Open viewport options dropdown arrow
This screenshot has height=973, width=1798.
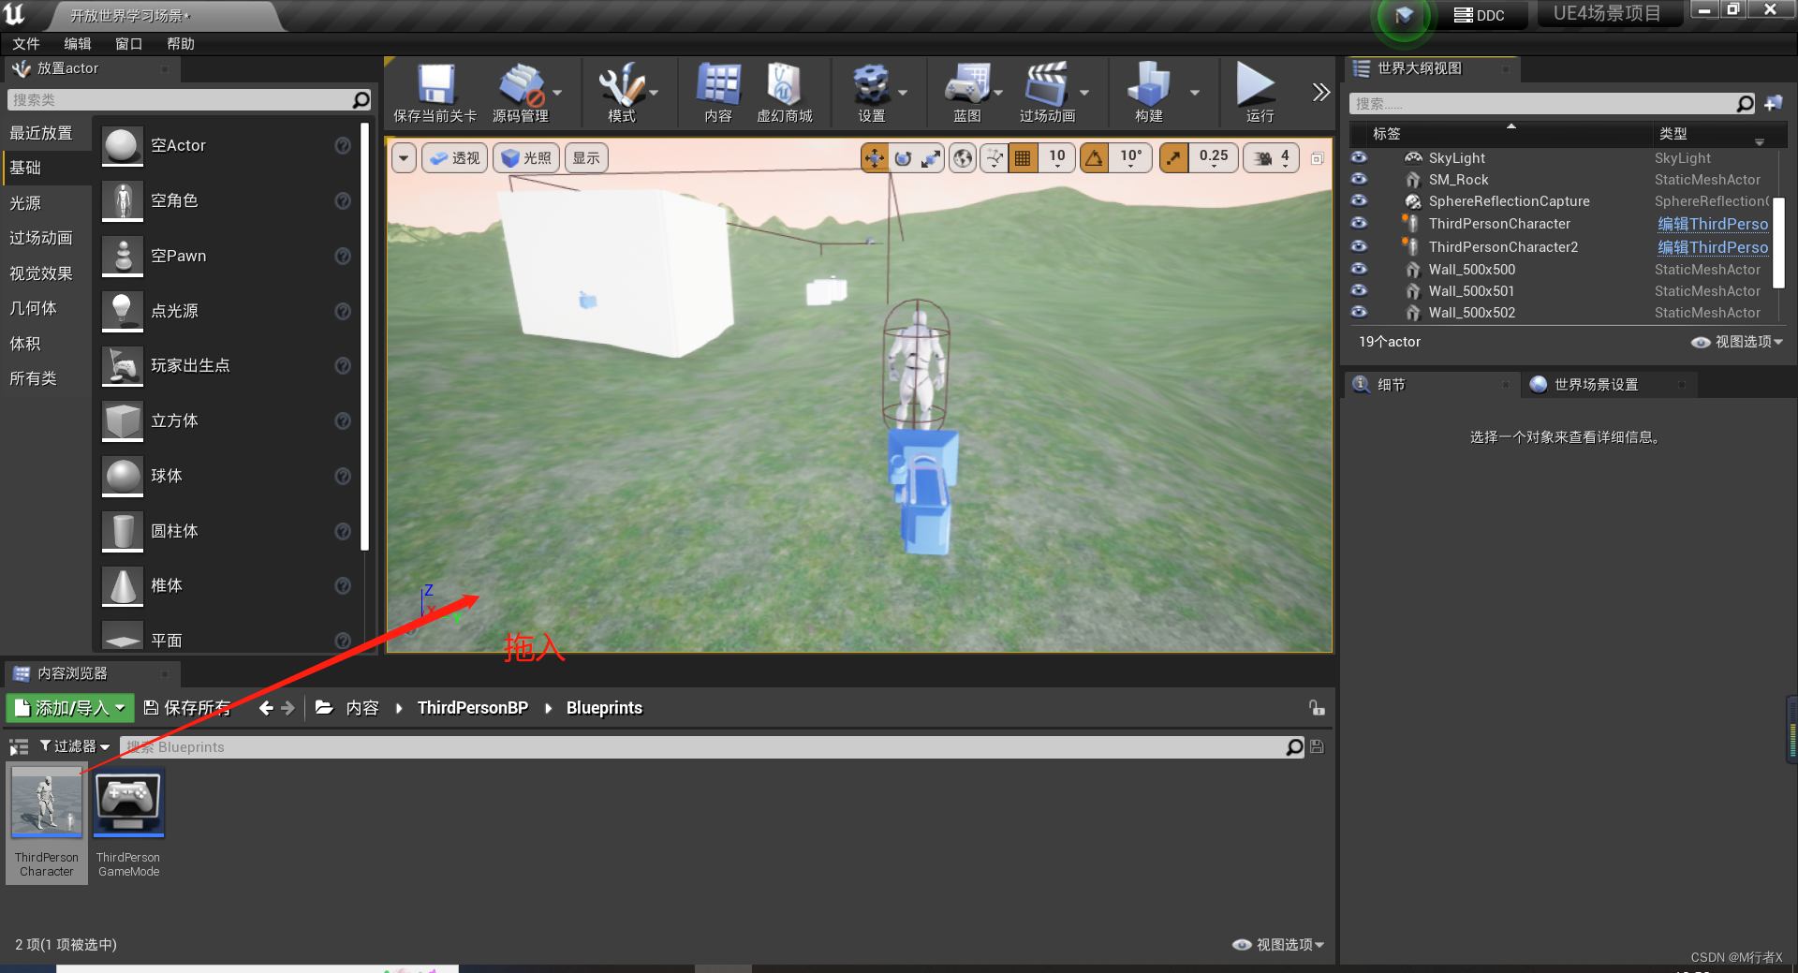(x=404, y=158)
